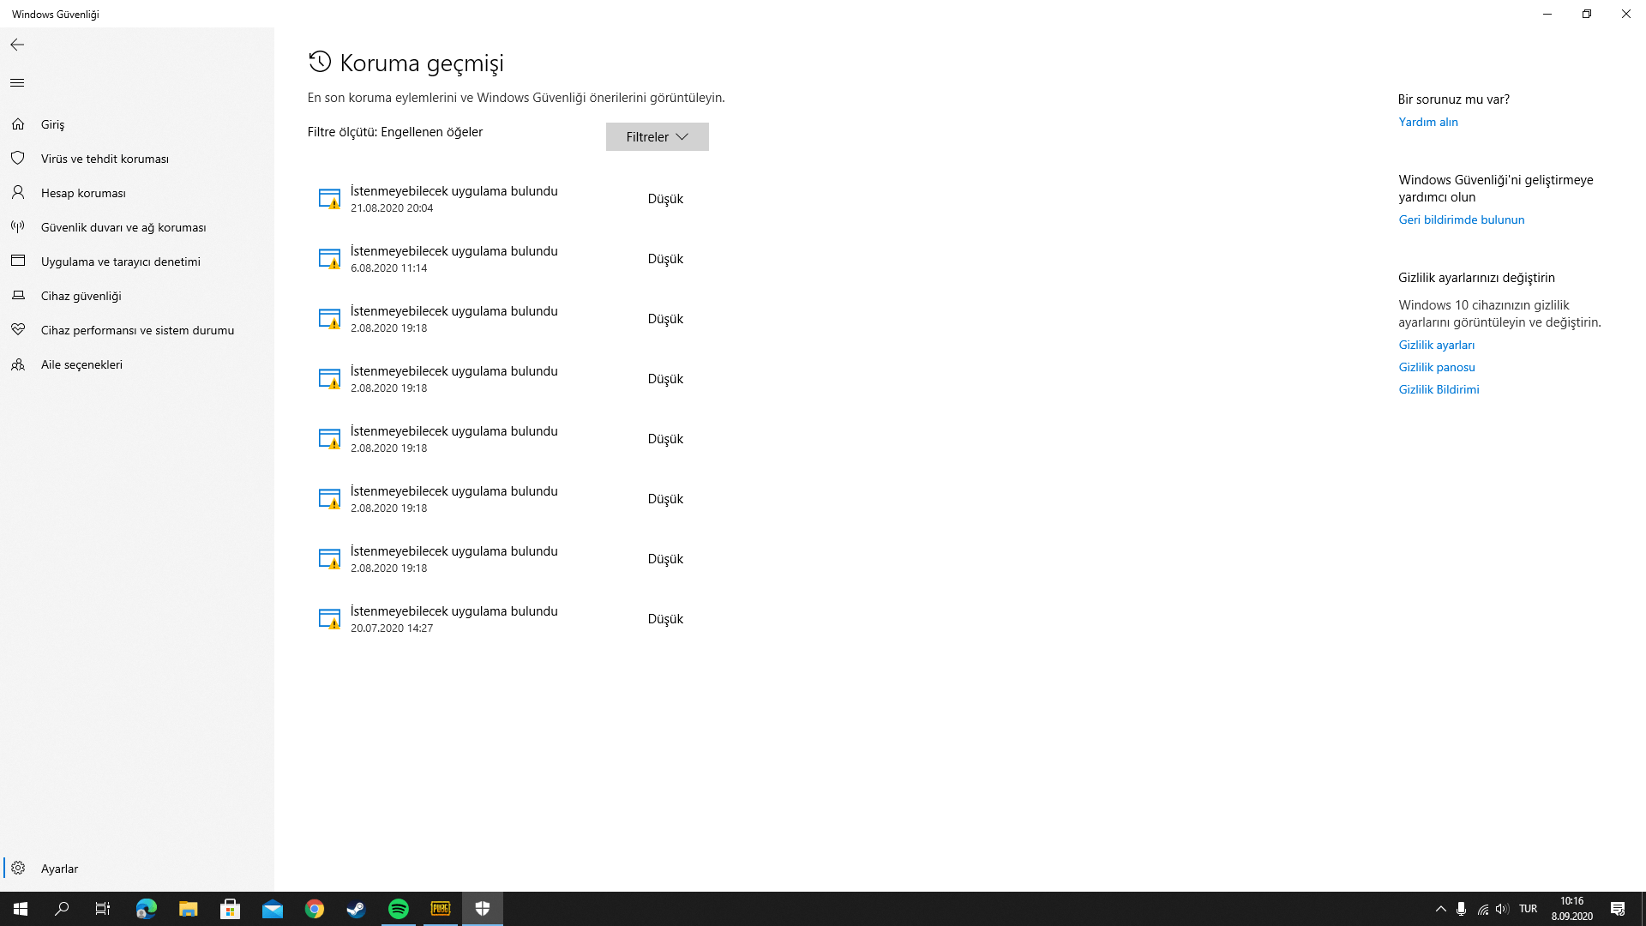The image size is (1646, 926).
Task: Open Cihaz performansı ve sistem durumu
Action: (x=137, y=330)
